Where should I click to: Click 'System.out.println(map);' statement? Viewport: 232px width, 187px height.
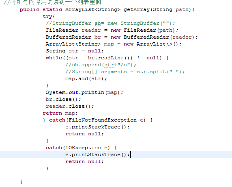coord(84,92)
